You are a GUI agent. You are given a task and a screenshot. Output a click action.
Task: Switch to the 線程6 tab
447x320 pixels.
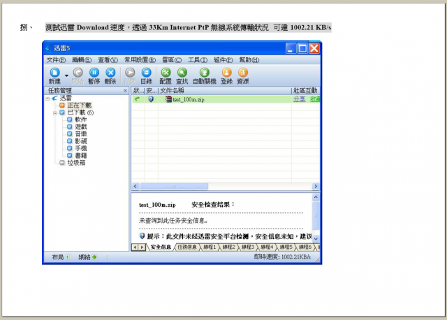[305, 247]
